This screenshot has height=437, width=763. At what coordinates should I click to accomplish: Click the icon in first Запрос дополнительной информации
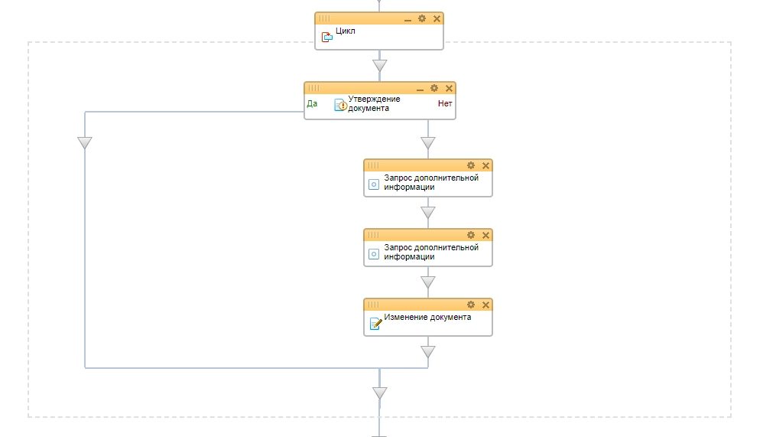click(374, 184)
